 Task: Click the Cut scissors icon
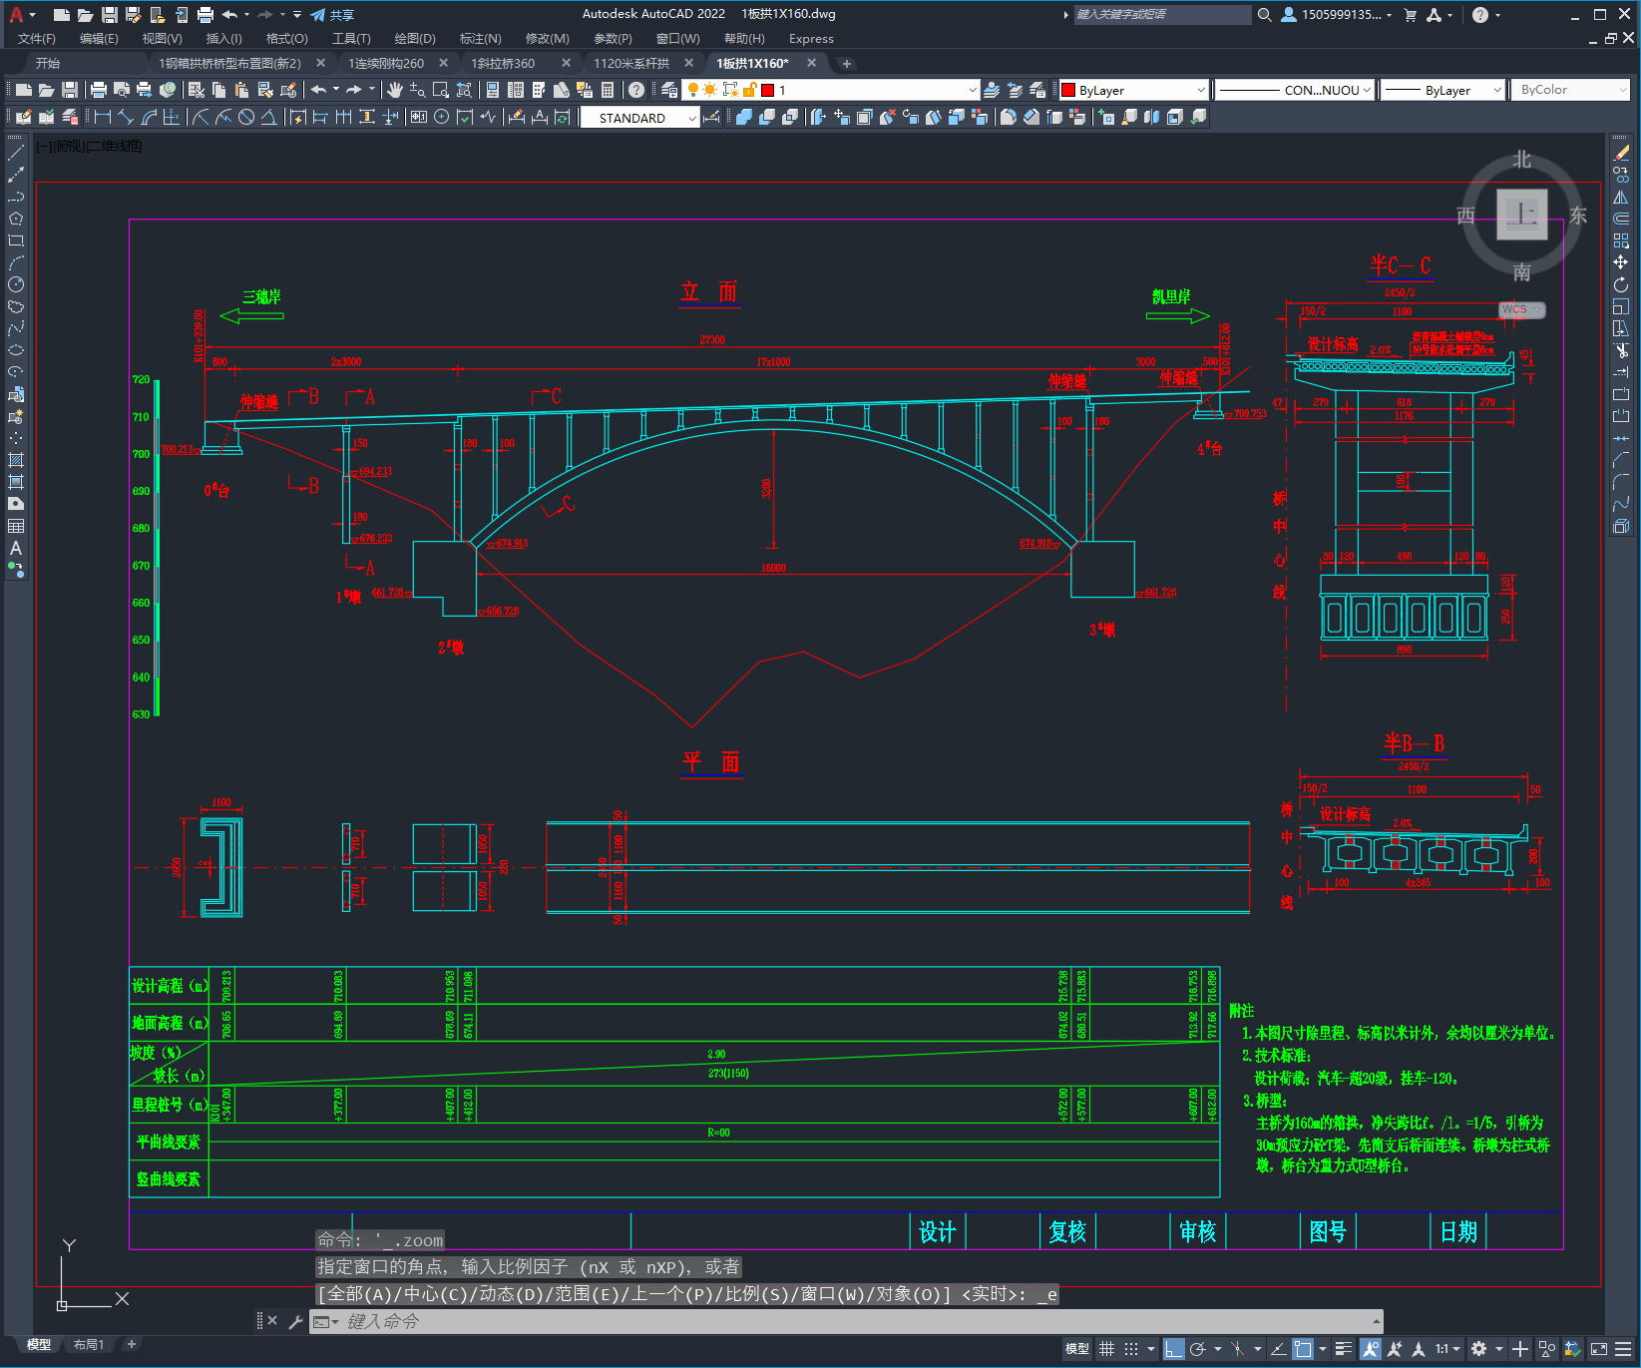click(x=197, y=90)
